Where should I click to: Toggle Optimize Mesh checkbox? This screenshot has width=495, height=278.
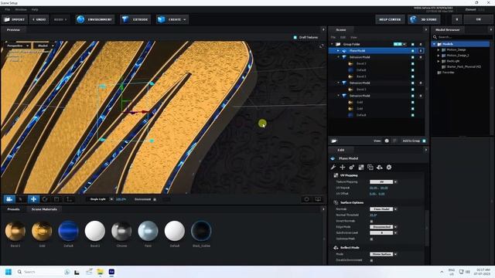click(371, 239)
